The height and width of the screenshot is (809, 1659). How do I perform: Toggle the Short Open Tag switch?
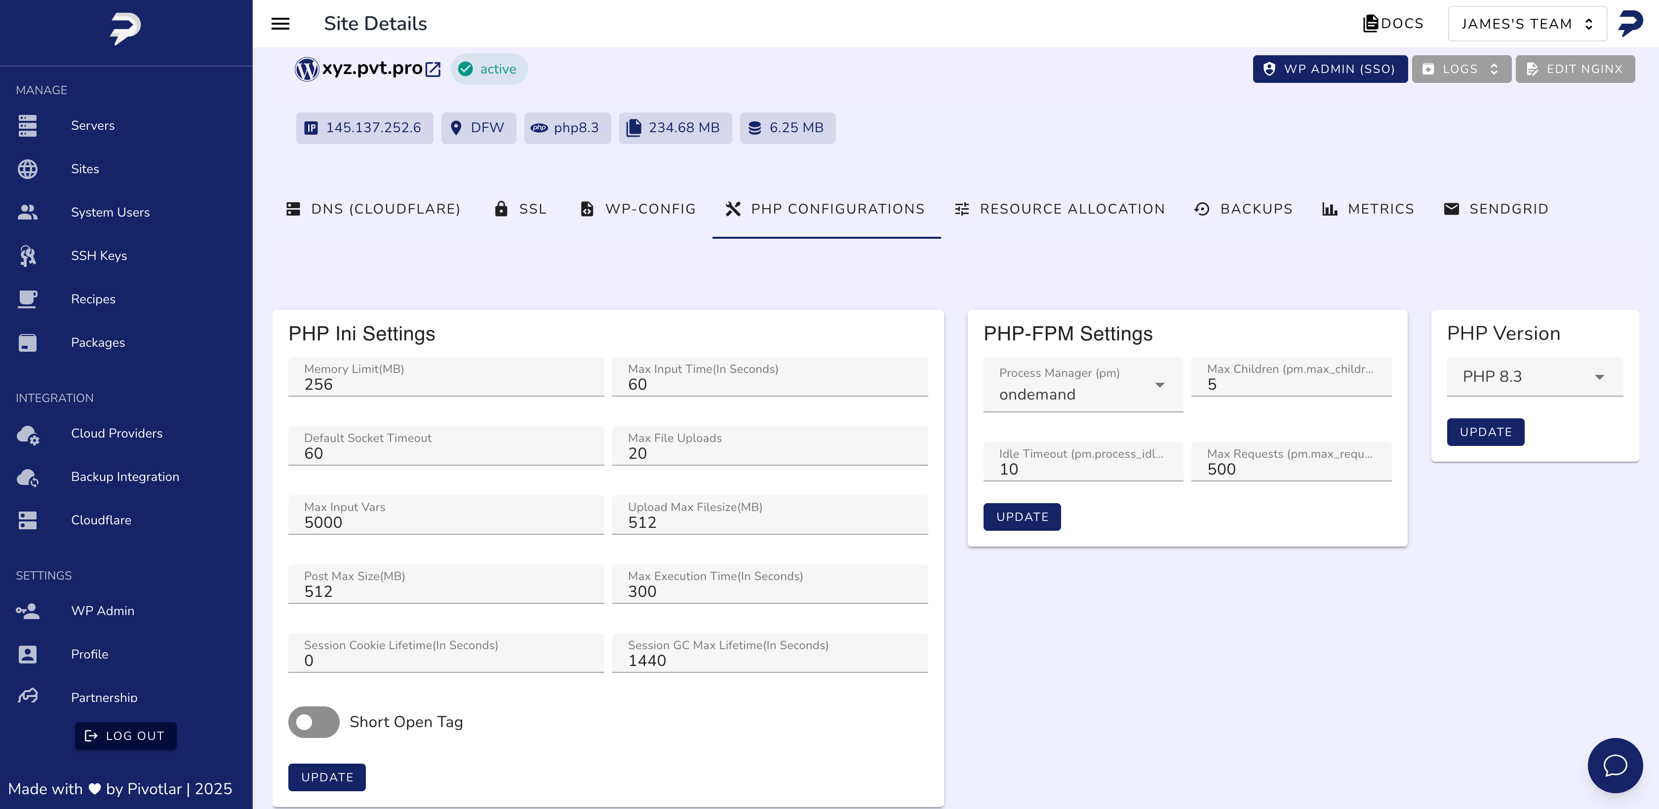point(314,722)
